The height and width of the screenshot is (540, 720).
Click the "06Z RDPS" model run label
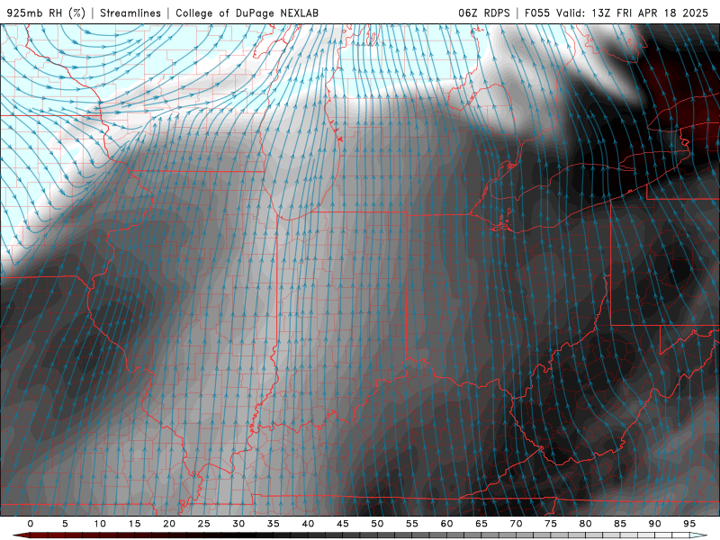(x=484, y=13)
